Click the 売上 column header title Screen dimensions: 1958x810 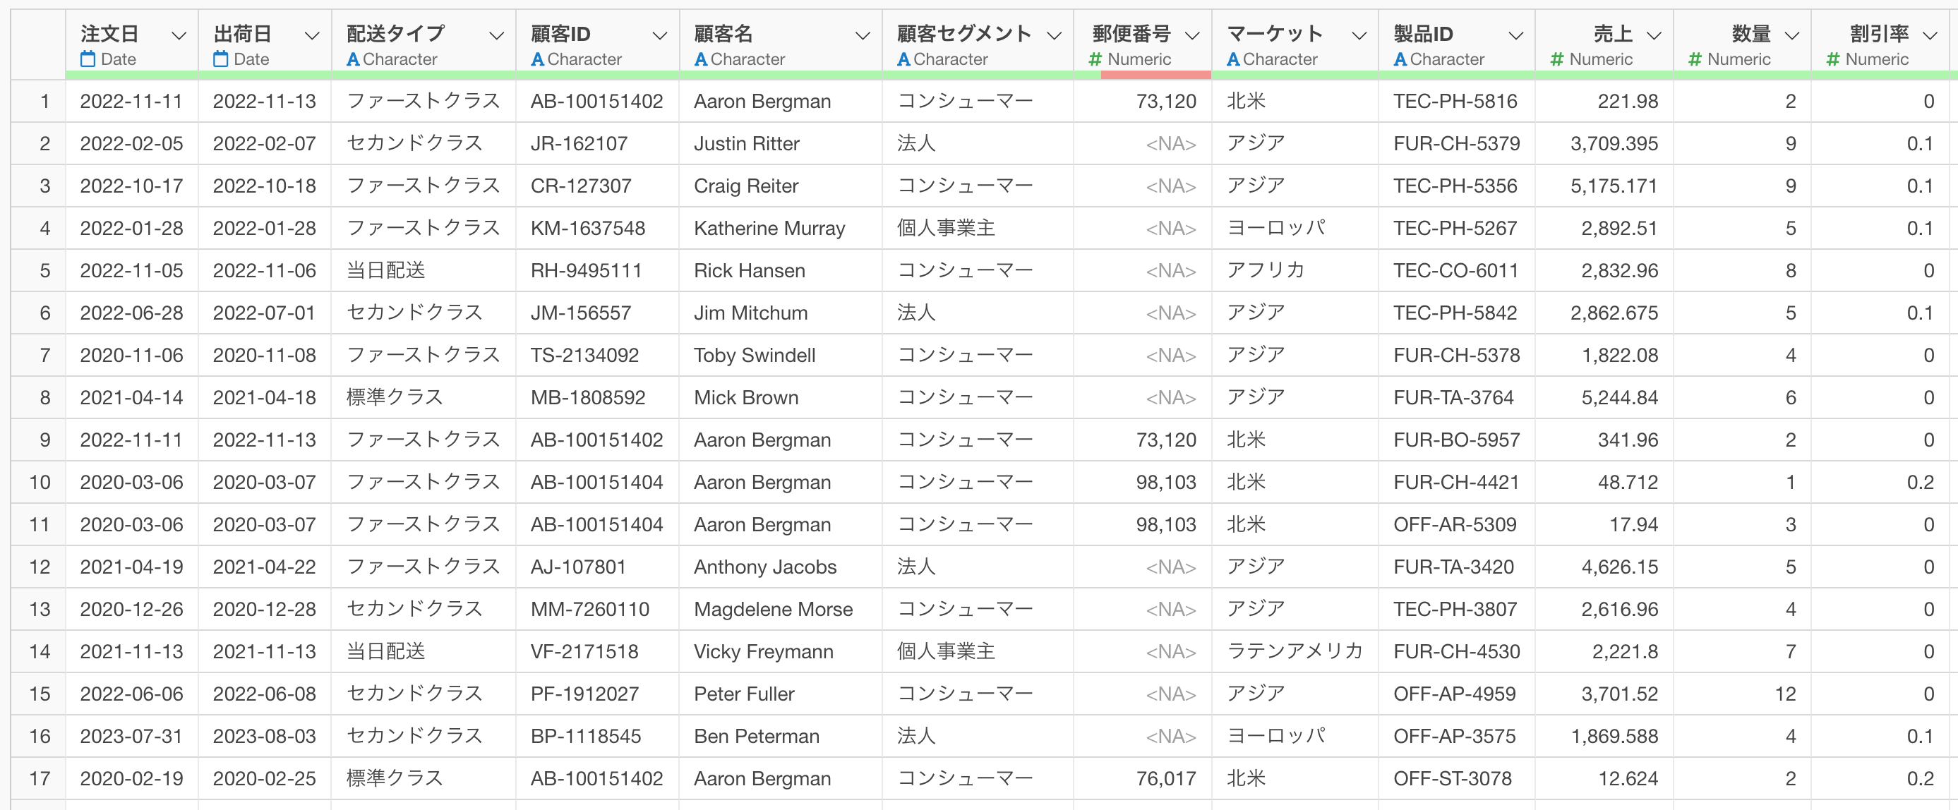click(1612, 33)
